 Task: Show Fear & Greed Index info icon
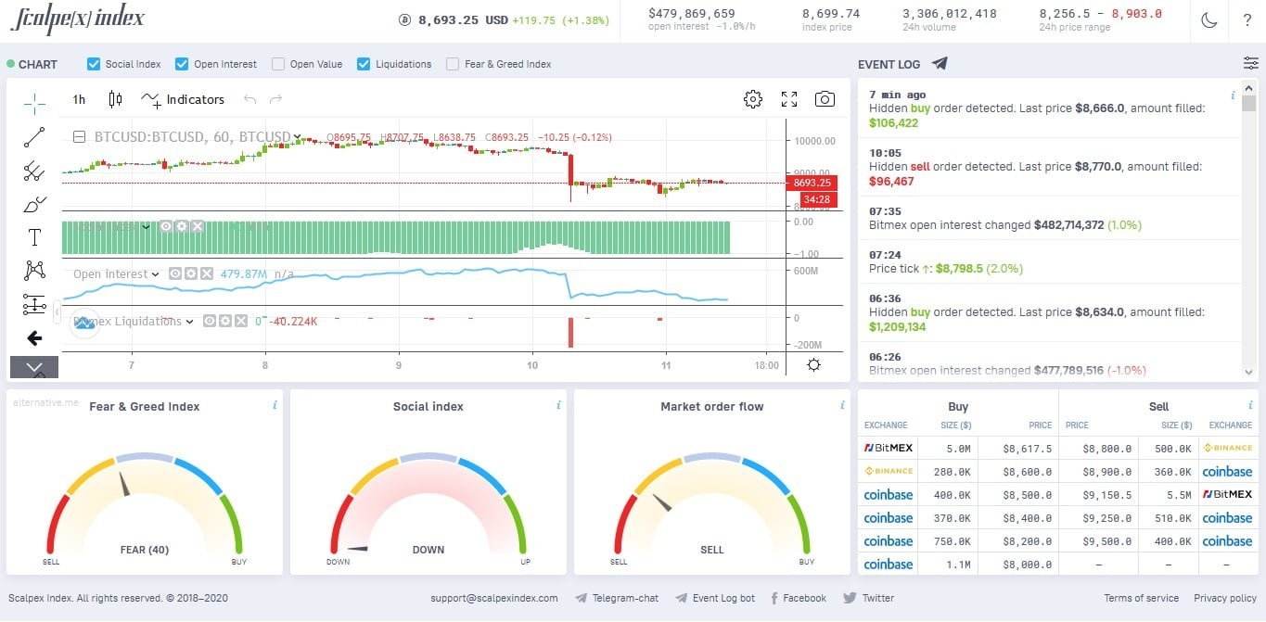tap(275, 405)
